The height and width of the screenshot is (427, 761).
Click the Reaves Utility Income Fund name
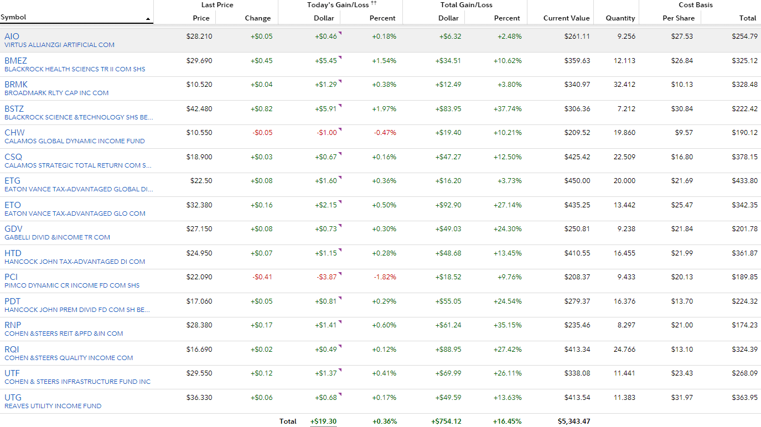(53, 406)
